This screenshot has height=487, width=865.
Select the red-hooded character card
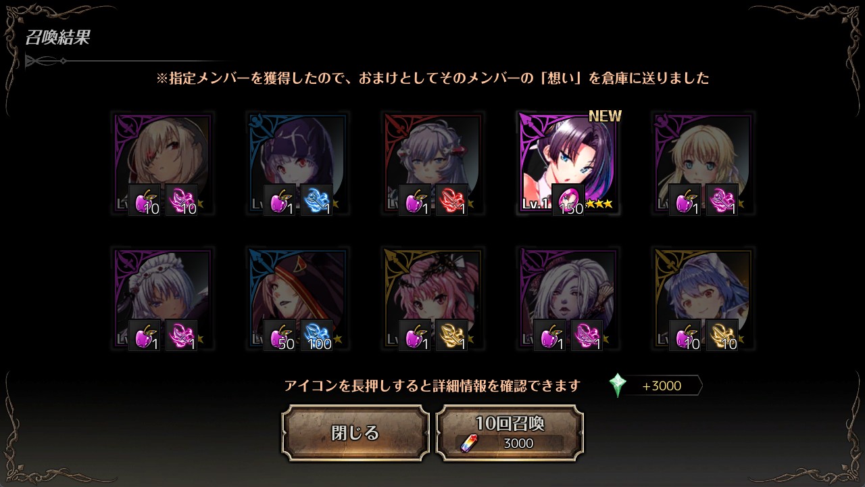pos(298,299)
